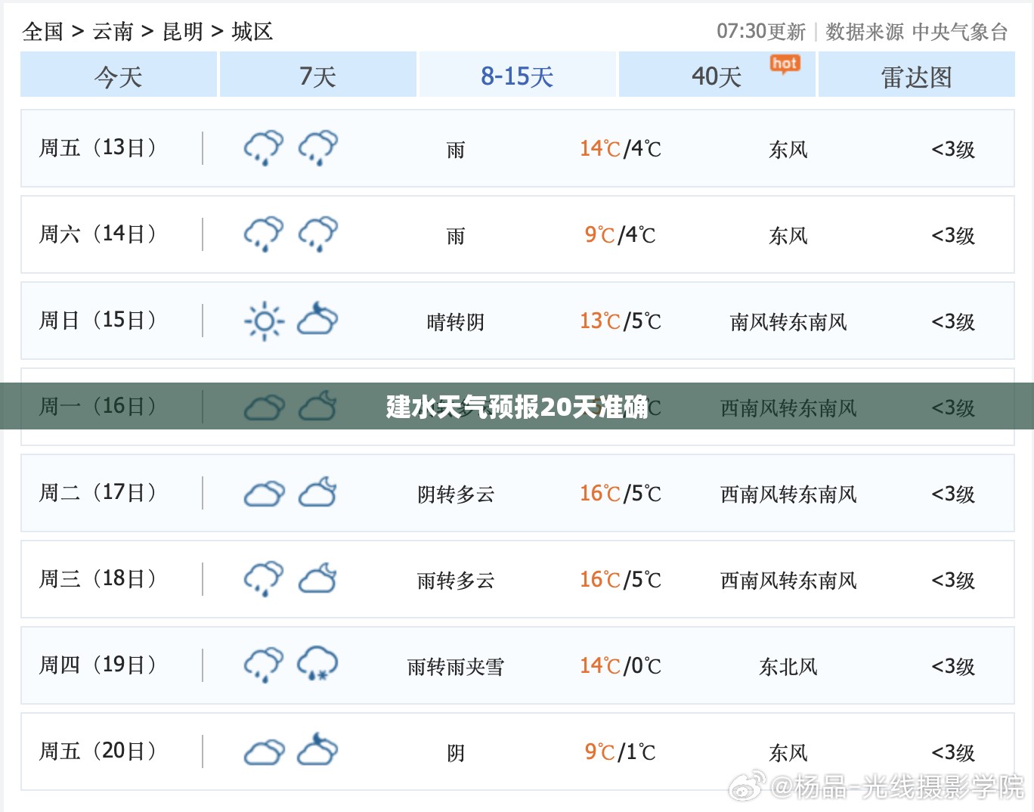Click the 南风转东南风 wind text
1034x812 pixels.
[x=788, y=322]
